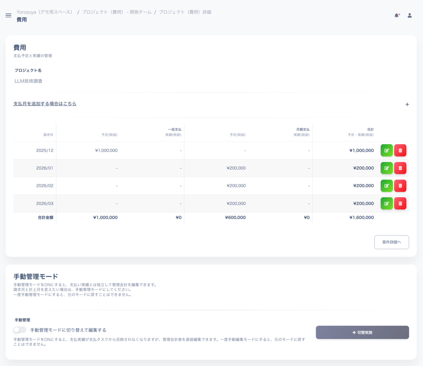423x366 pixels.
Task: Select the 2026/02 billing month cell
Action: click(45, 185)
